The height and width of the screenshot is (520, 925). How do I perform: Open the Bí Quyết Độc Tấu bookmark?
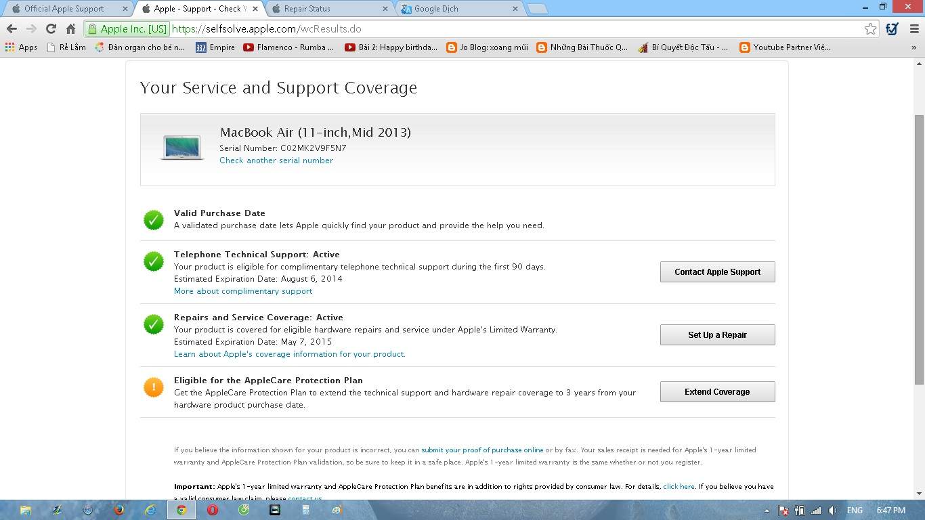pos(684,47)
